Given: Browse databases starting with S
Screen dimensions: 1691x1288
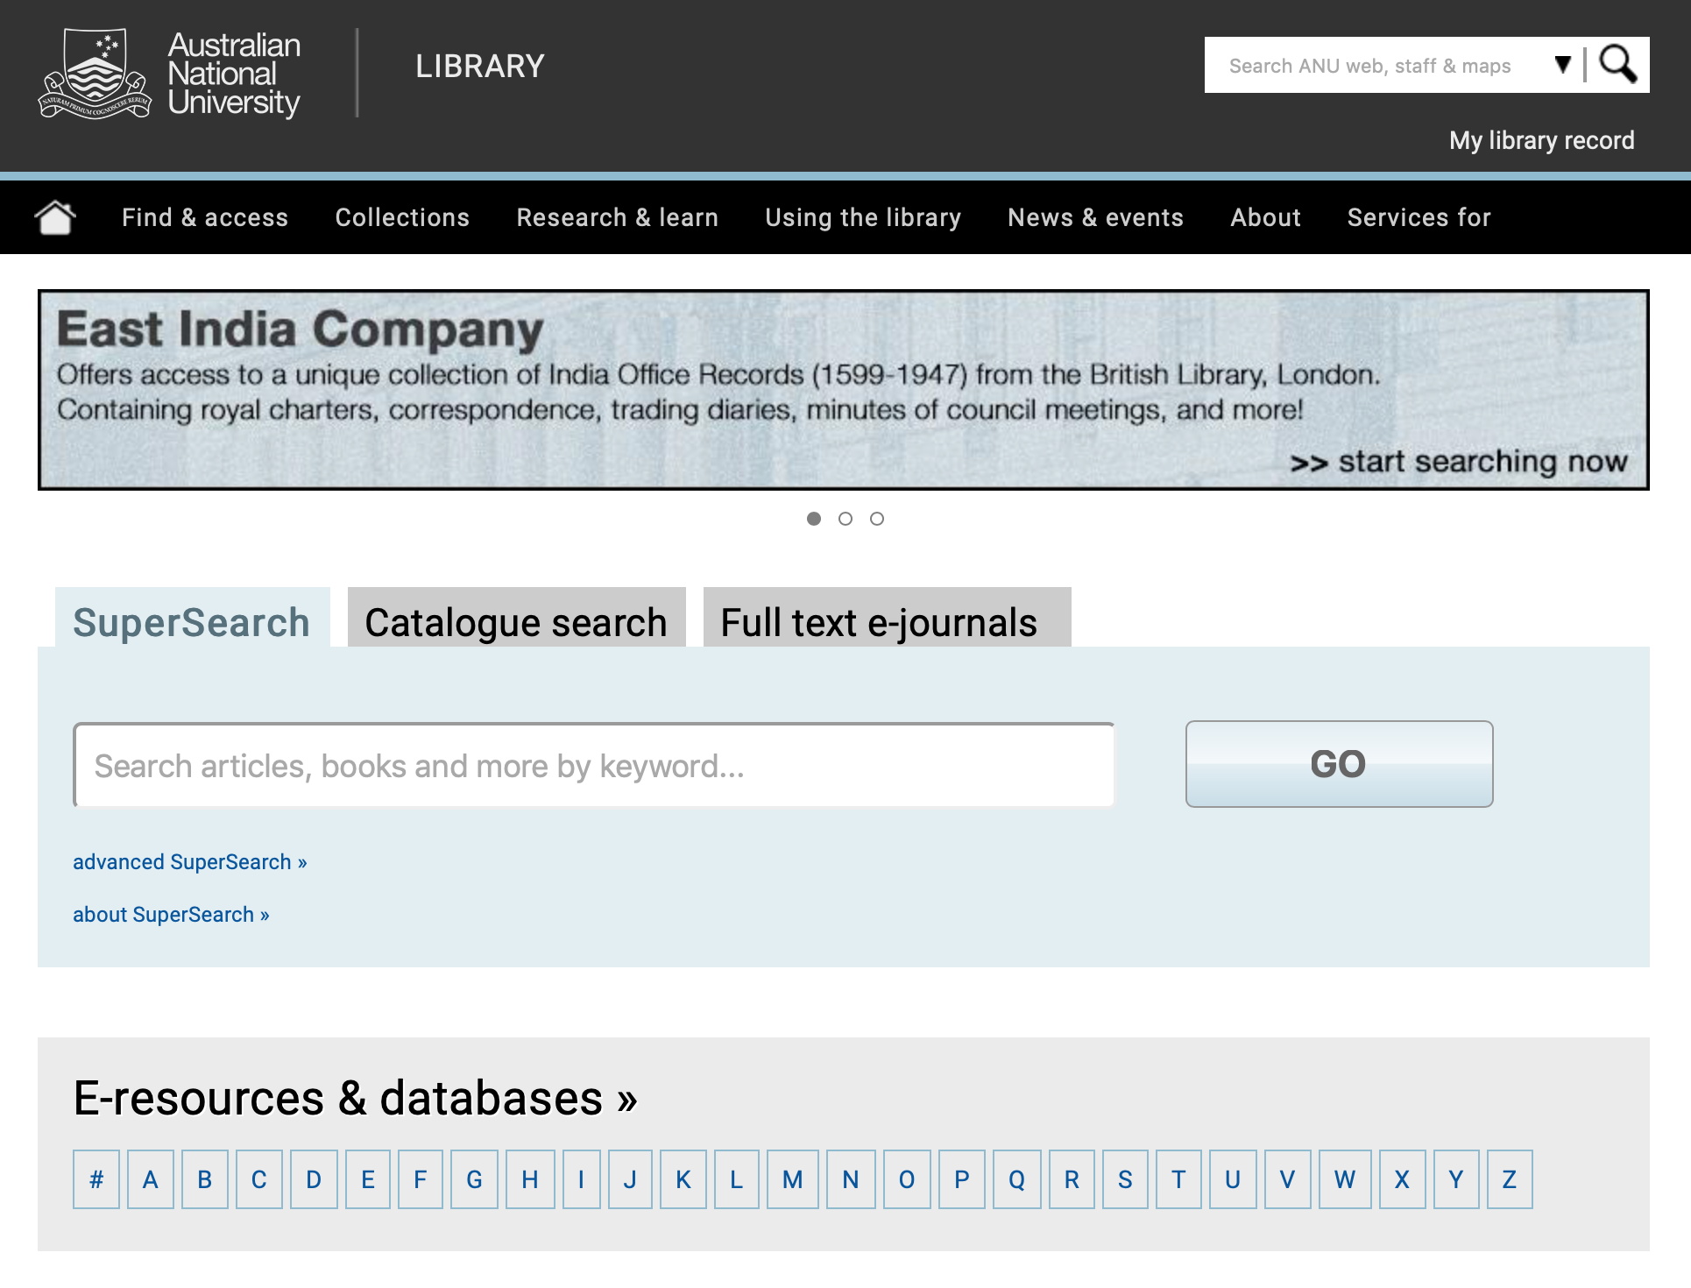Looking at the screenshot, I should (1125, 1179).
